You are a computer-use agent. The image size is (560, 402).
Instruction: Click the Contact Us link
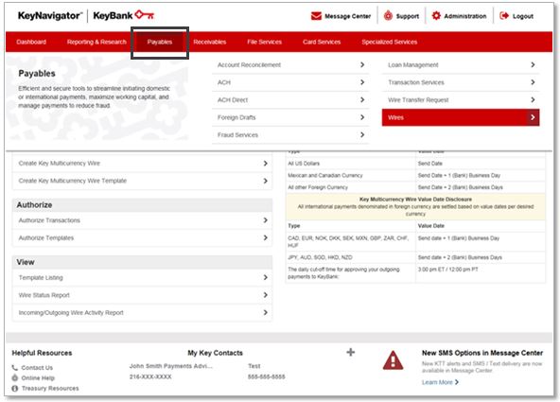[x=37, y=367]
